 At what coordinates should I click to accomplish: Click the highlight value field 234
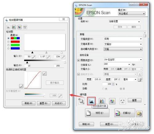tap(57, 57)
